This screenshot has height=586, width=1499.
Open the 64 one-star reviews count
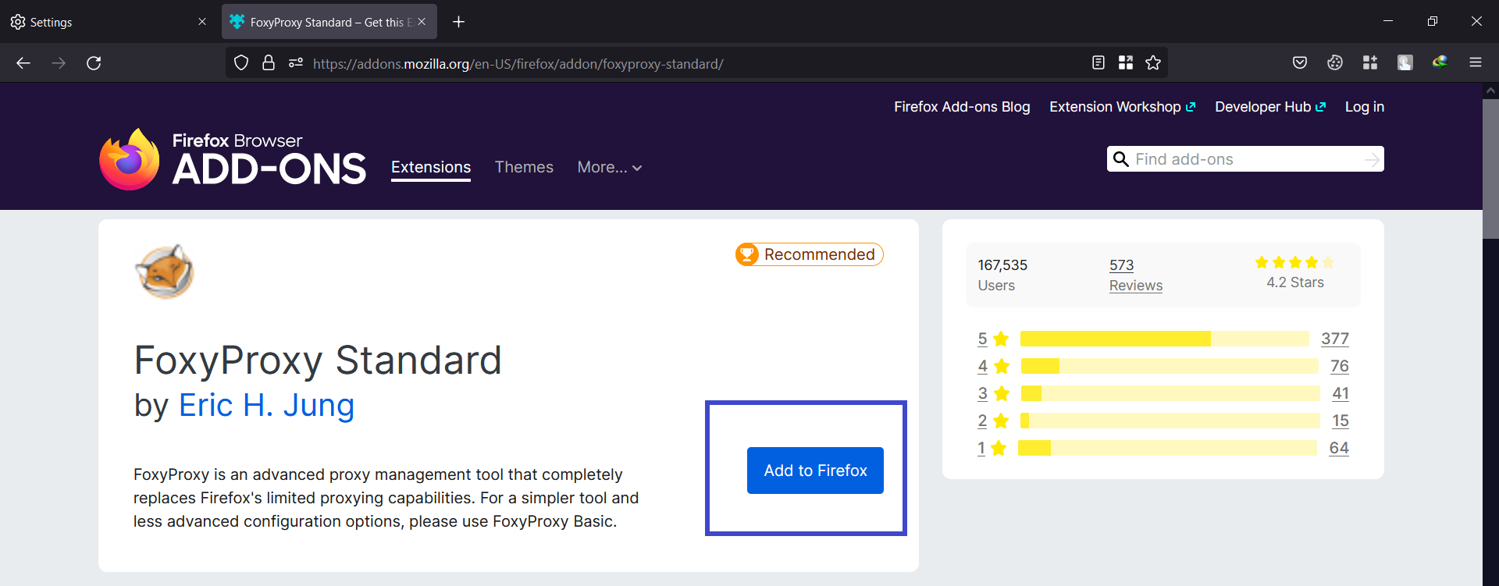coord(1339,448)
